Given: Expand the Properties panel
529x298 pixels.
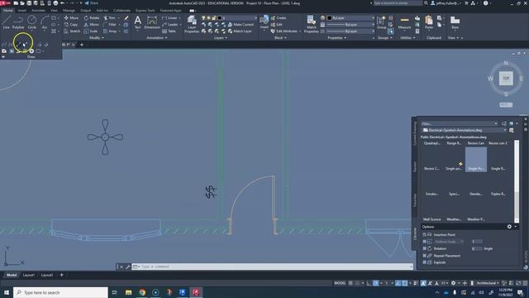Looking at the screenshot, I should [337, 38].
